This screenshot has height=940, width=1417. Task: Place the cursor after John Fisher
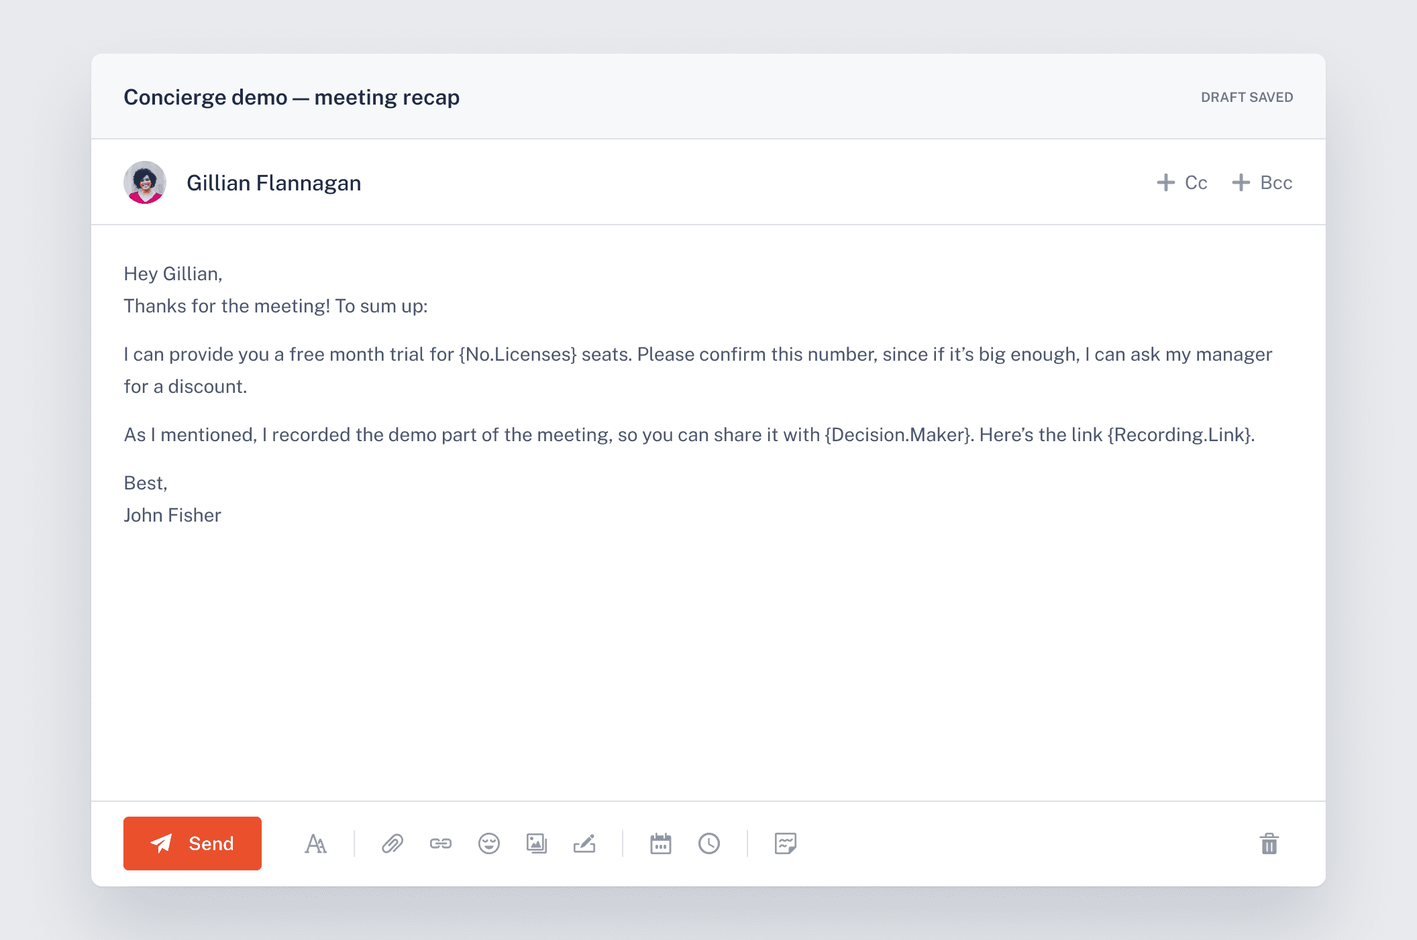pyautogui.click(x=222, y=515)
